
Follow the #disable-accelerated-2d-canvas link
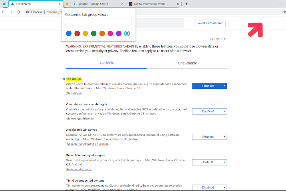(x=87, y=144)
